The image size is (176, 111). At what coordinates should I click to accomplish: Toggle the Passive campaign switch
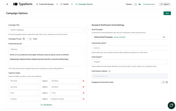pyautogui.click(x=135, y=4)
